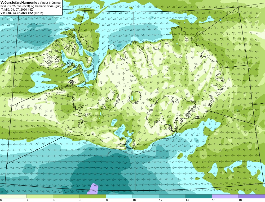265x202 pixels.
Task: Click the legend label '8'
Action: tap(107, 200)
